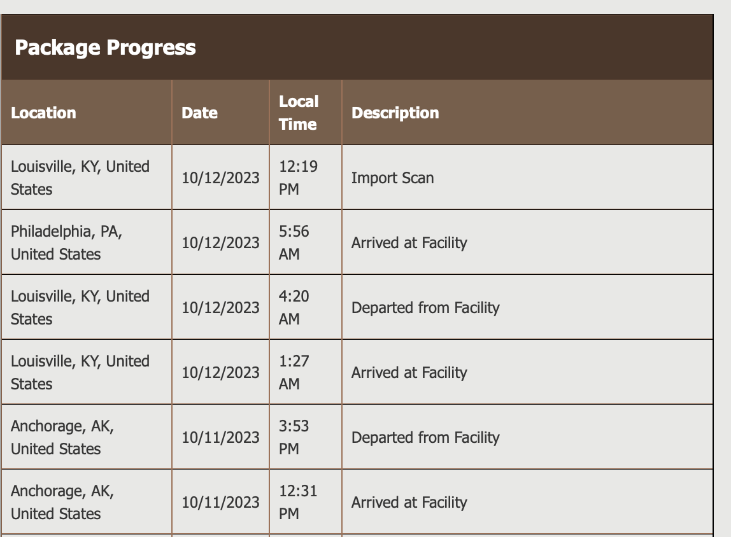Select Departed from Facility in Louisville row
This screenshot has width=731, height=537.
[425, 308]
